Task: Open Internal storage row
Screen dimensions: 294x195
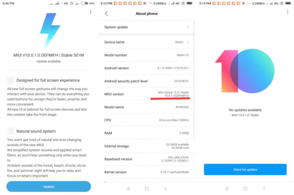Action: pyautogui.click(x=146, y=146)
